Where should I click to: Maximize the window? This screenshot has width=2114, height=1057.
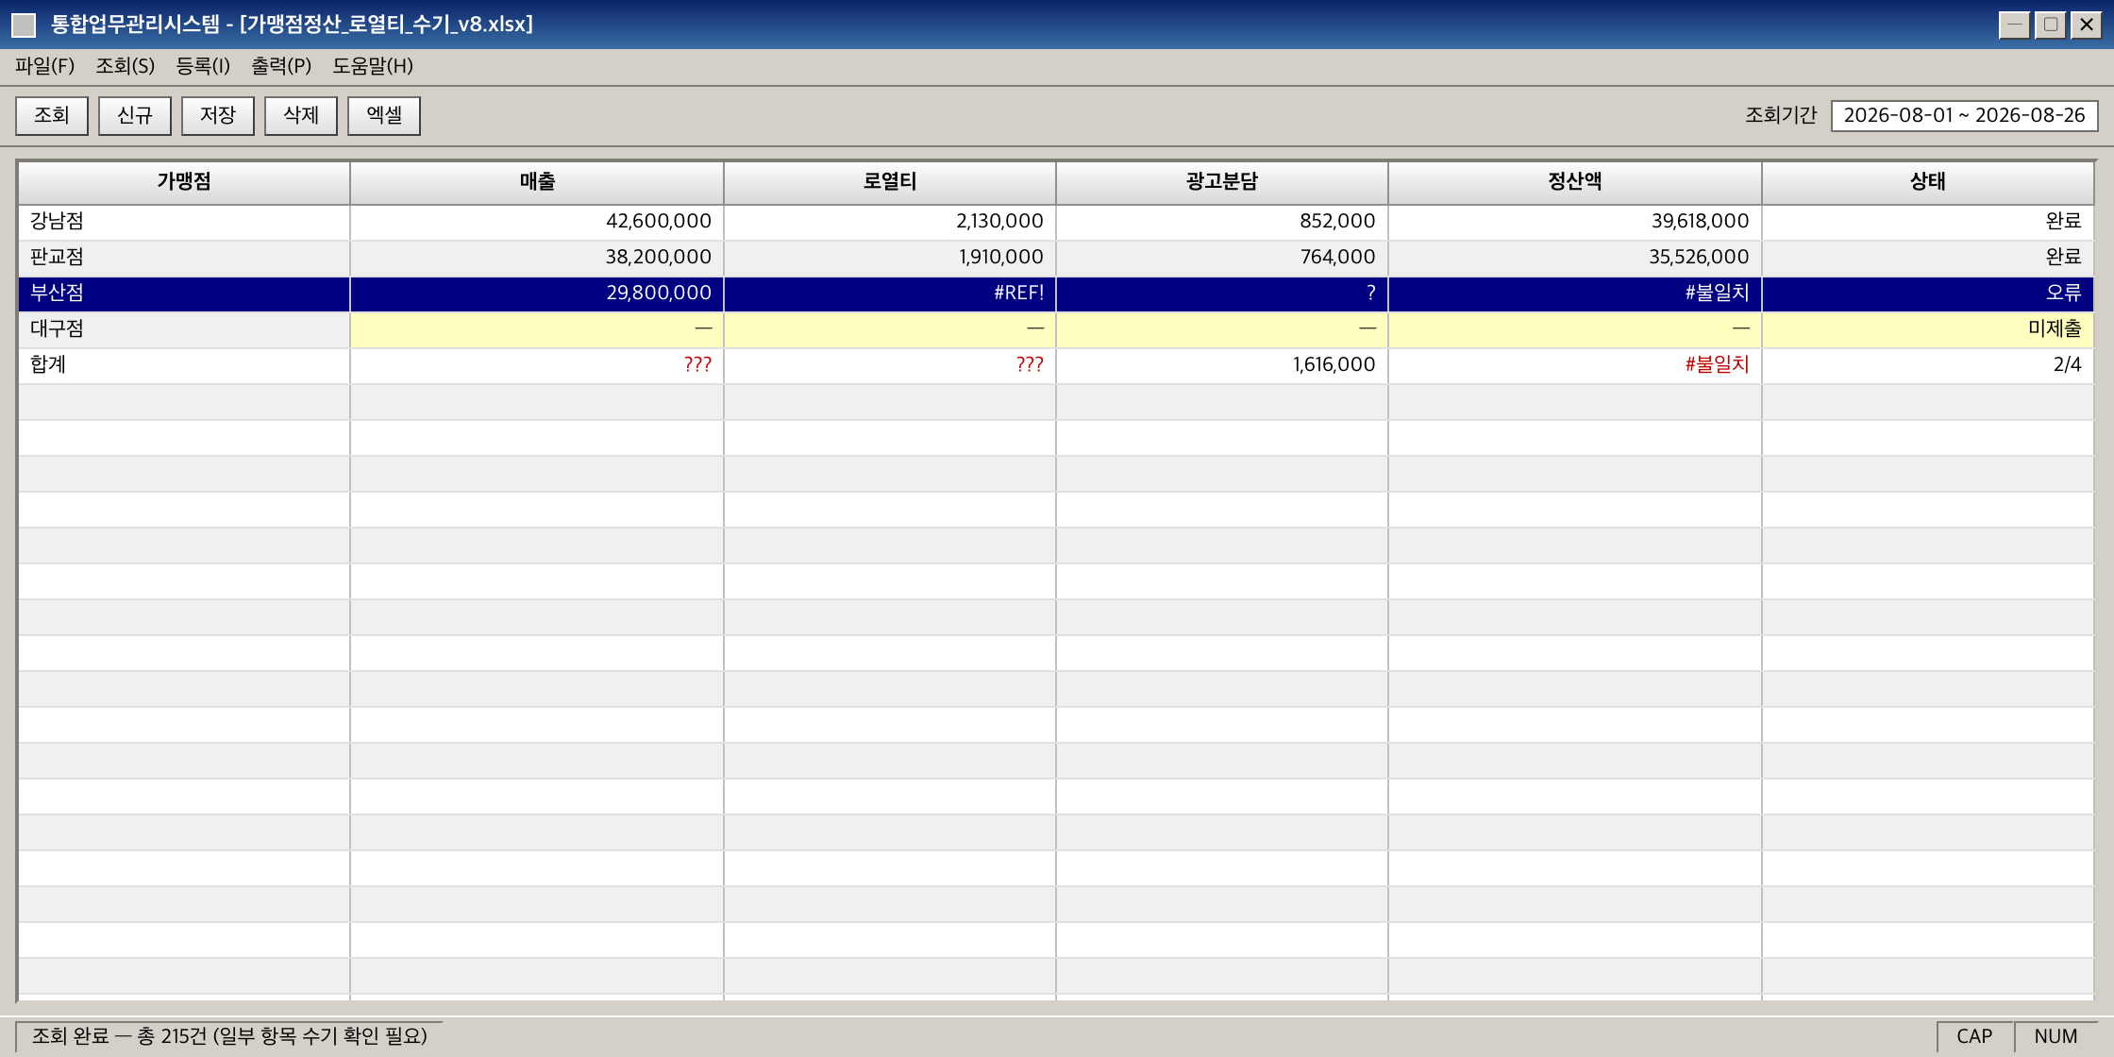[2051, 25]
